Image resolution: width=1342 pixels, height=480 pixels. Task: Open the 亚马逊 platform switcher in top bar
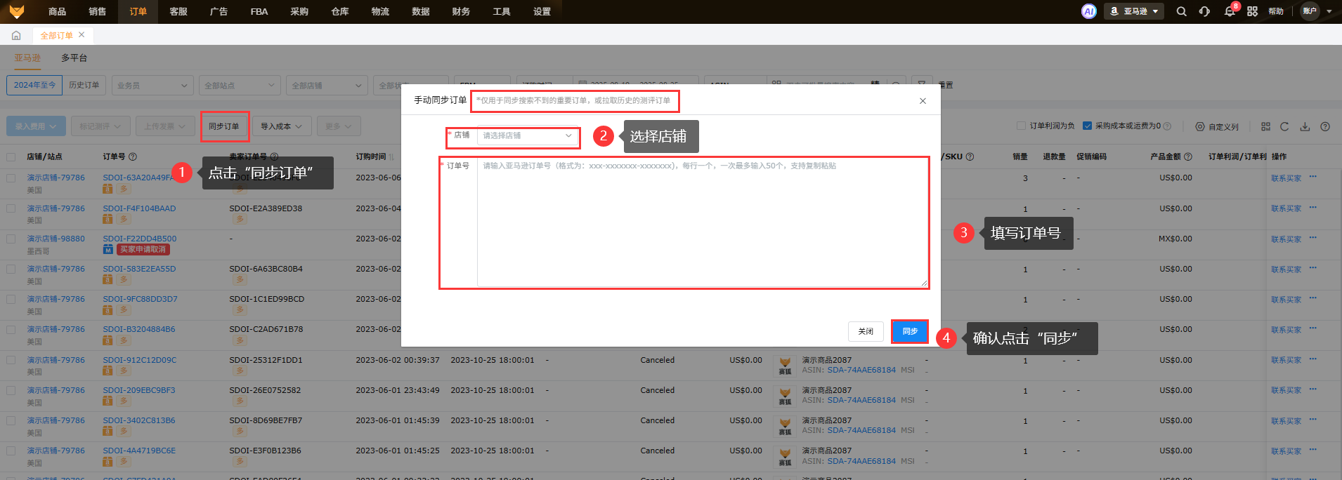pyautogui.click(x=1135, y=11)
